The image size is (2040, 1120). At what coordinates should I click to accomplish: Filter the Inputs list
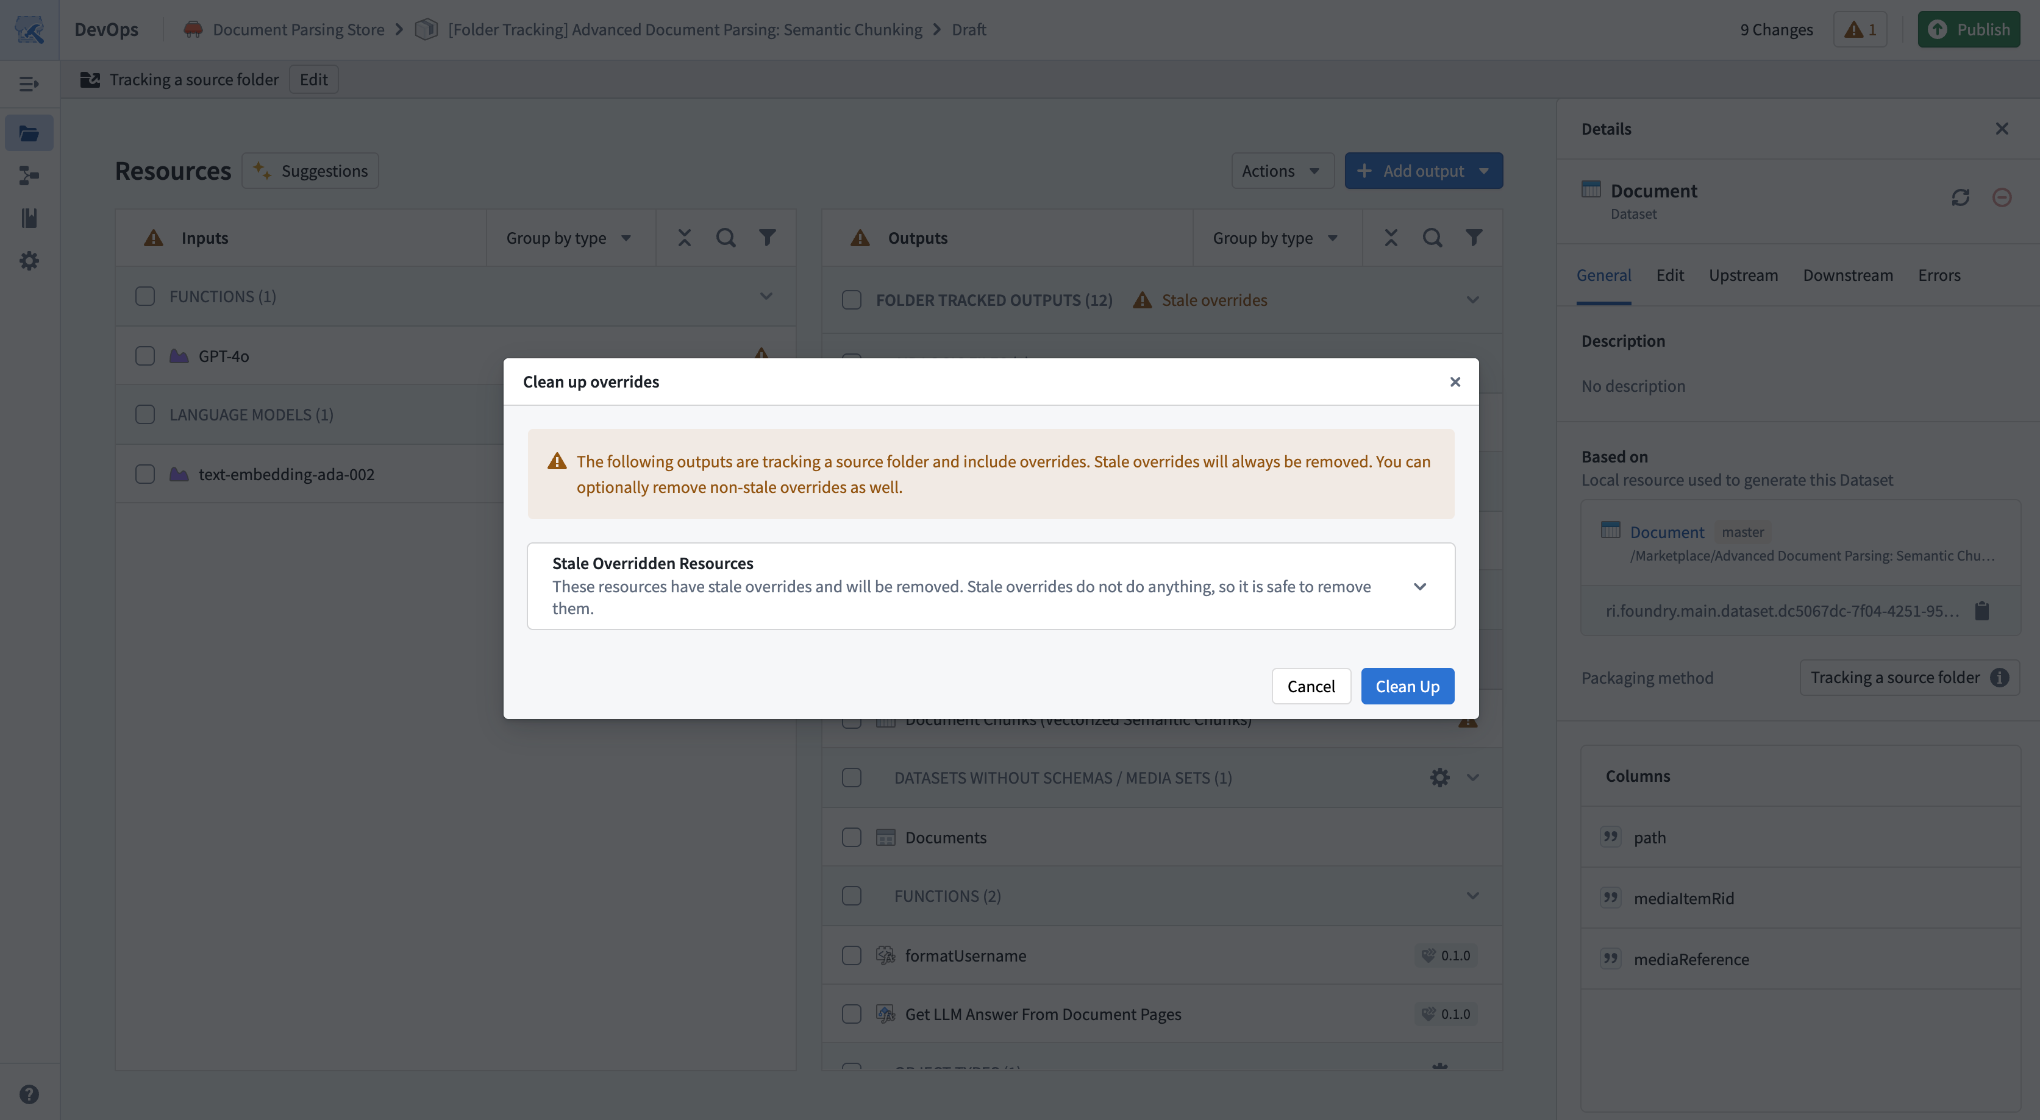click(768, 236)
